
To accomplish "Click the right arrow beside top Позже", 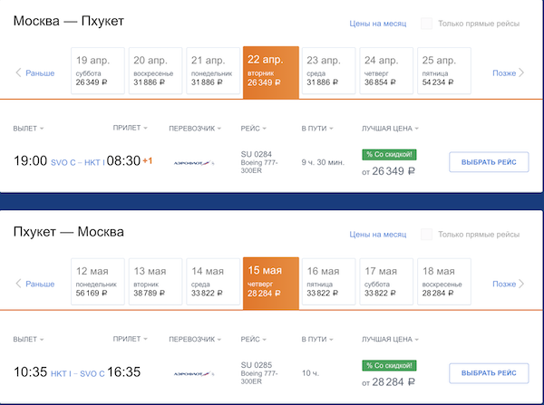I will tap(521, 73).
